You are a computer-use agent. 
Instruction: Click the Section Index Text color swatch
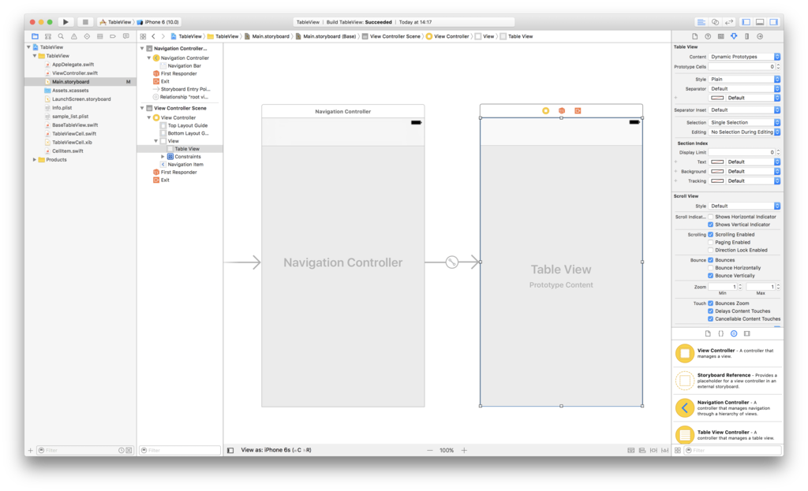(717, 162)
